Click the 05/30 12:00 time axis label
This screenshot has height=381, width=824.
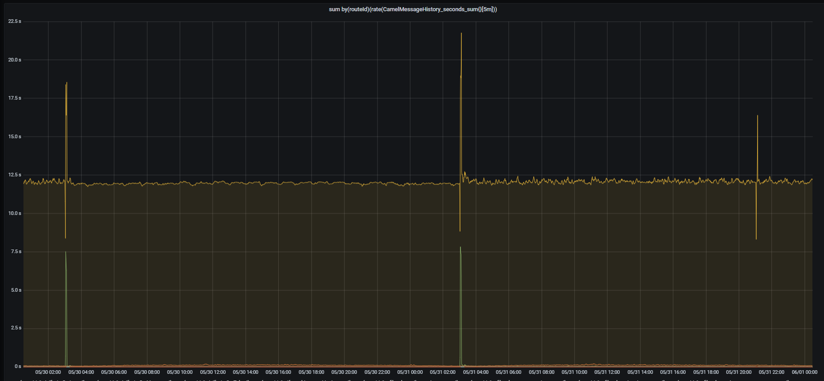pos(213,372)
